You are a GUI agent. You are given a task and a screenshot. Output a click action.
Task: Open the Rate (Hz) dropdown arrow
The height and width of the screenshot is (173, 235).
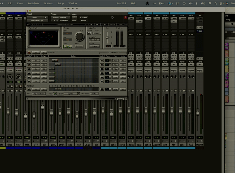[x=90, y=40]
